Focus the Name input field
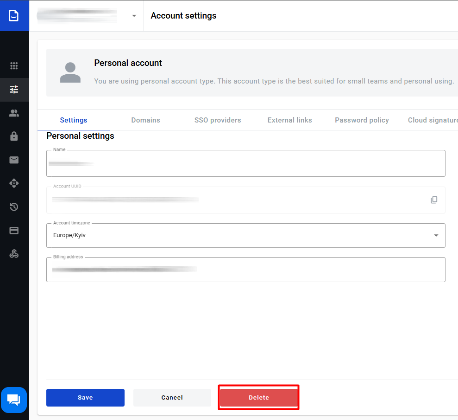Viewport: 458px width, 420px height. [x=245, y=163]
